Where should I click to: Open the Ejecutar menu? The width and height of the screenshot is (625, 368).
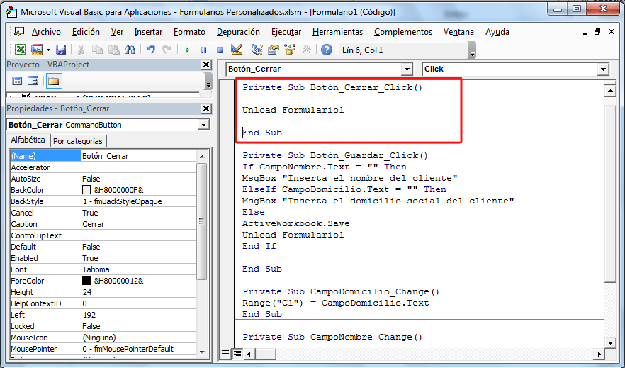286,32
